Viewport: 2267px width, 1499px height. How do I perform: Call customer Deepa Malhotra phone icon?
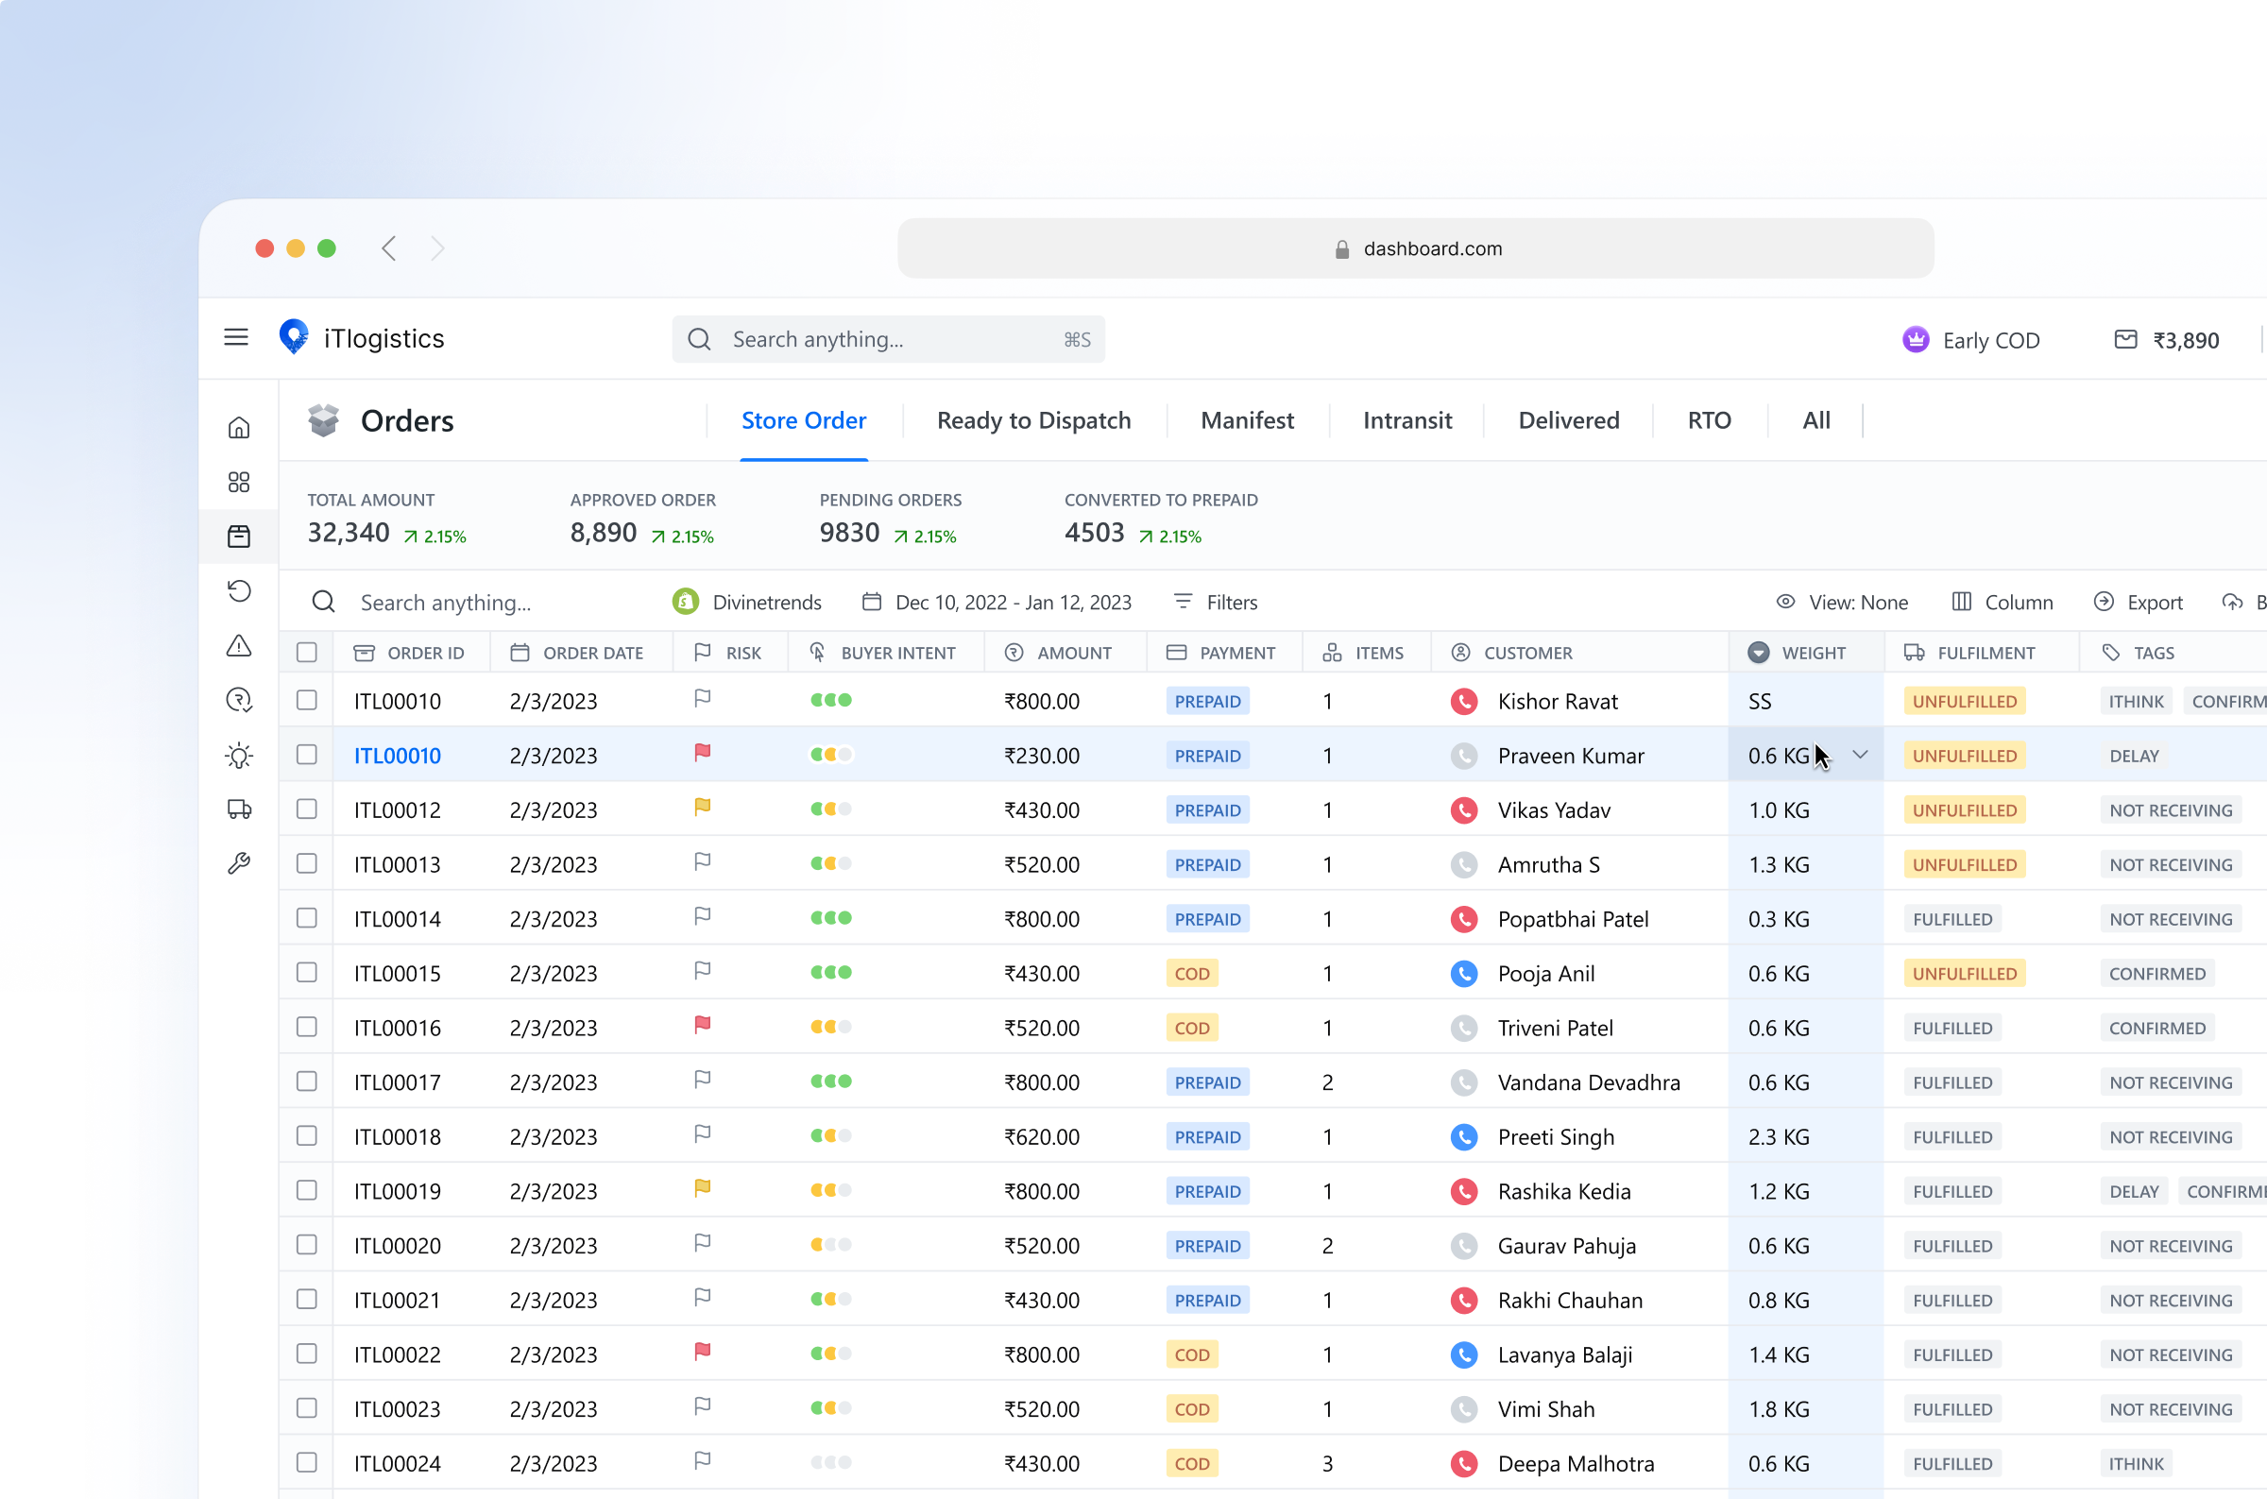[x=1463, y=1464]
